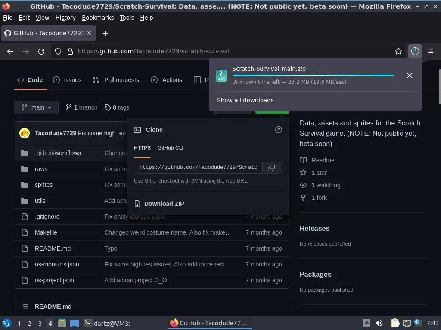Open the tracking protection shield icon

tap(58, 51)
